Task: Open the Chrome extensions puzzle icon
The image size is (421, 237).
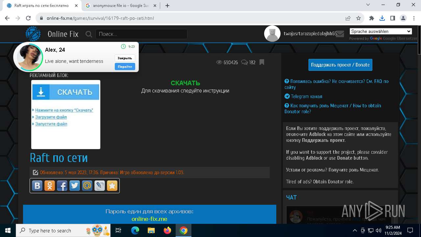Action: click(x=372, y=18)
